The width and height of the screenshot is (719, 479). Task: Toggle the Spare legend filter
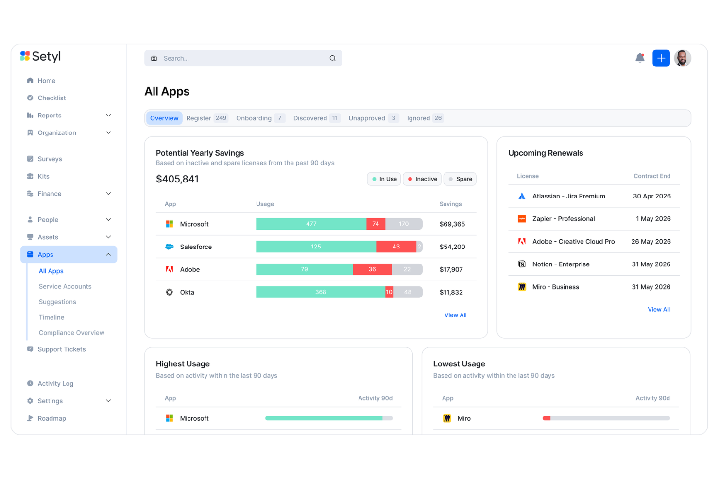coord(460,179)
